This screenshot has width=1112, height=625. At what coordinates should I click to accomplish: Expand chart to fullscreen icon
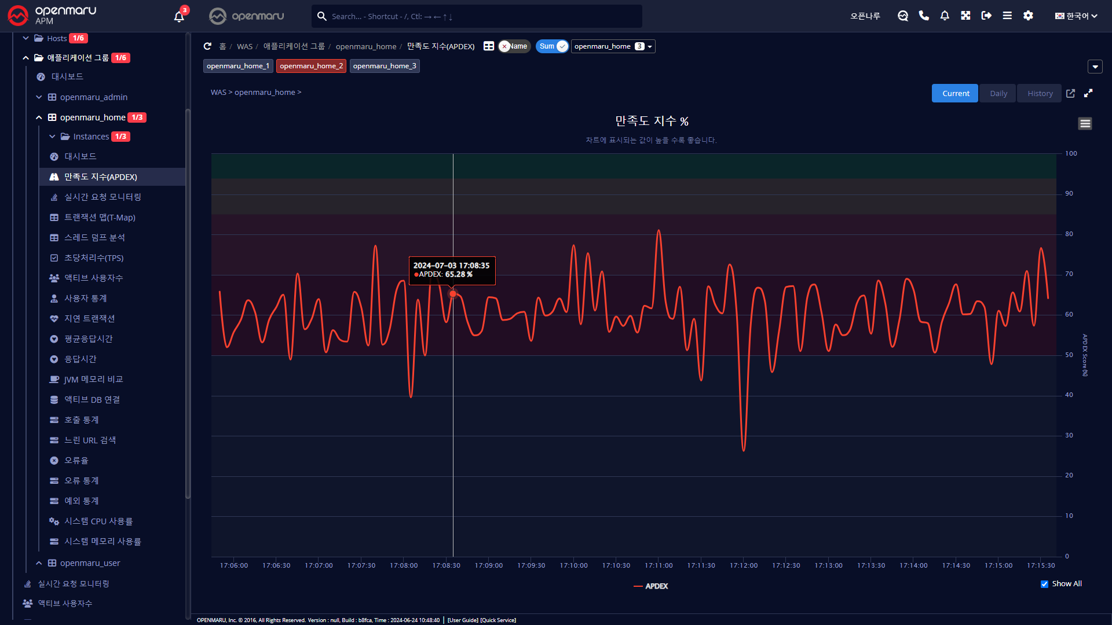[x=1088, y=93]
